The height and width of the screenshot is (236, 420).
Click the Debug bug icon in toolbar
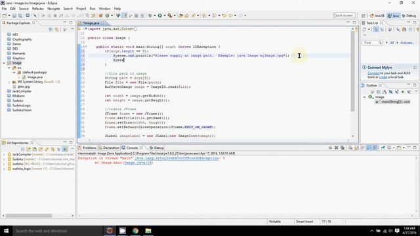tap(150, 16)
